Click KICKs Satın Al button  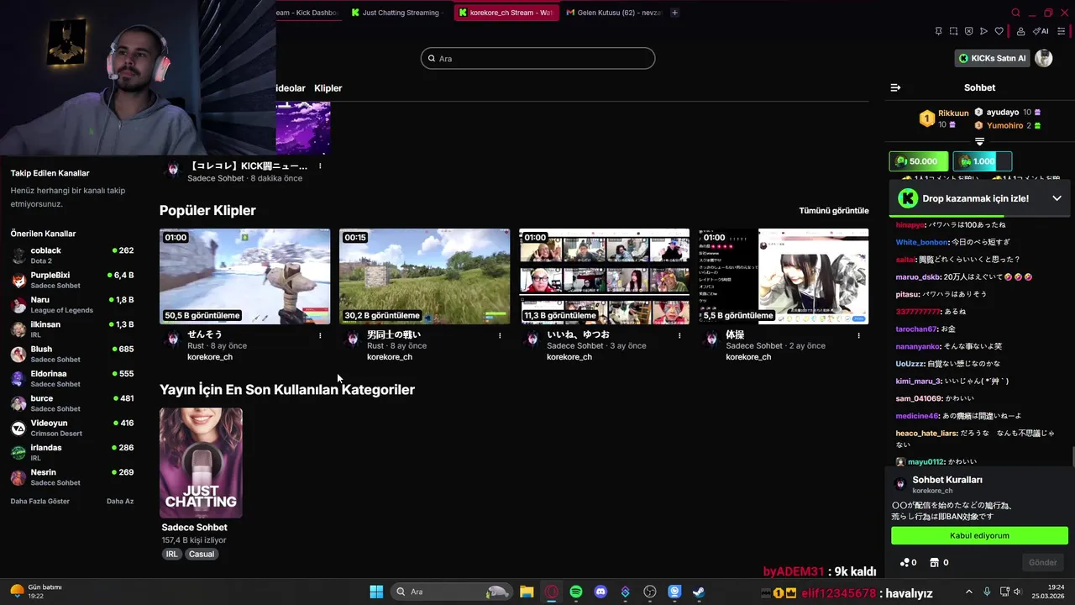993,58
